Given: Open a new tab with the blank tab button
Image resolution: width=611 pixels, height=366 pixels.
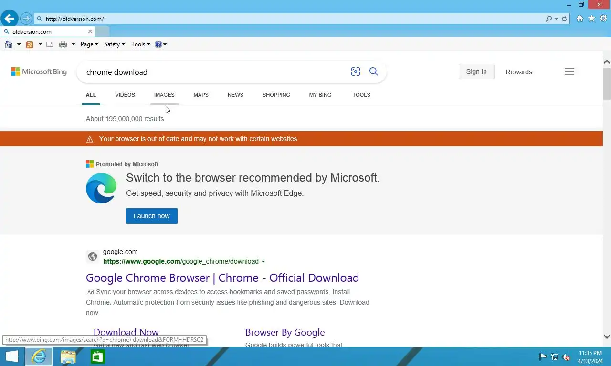Looking at the screenshot, I should pyautogui.click(x=102, y=31).
